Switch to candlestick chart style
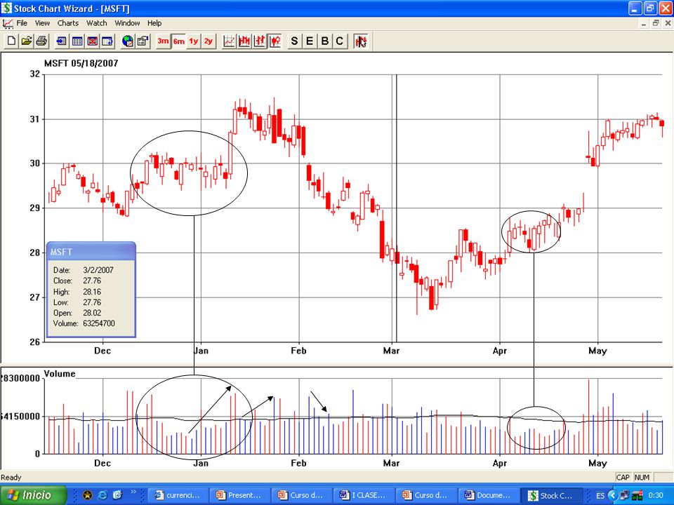Image resolution: width=674 pixels, height=505 pixels. (275, 41)
